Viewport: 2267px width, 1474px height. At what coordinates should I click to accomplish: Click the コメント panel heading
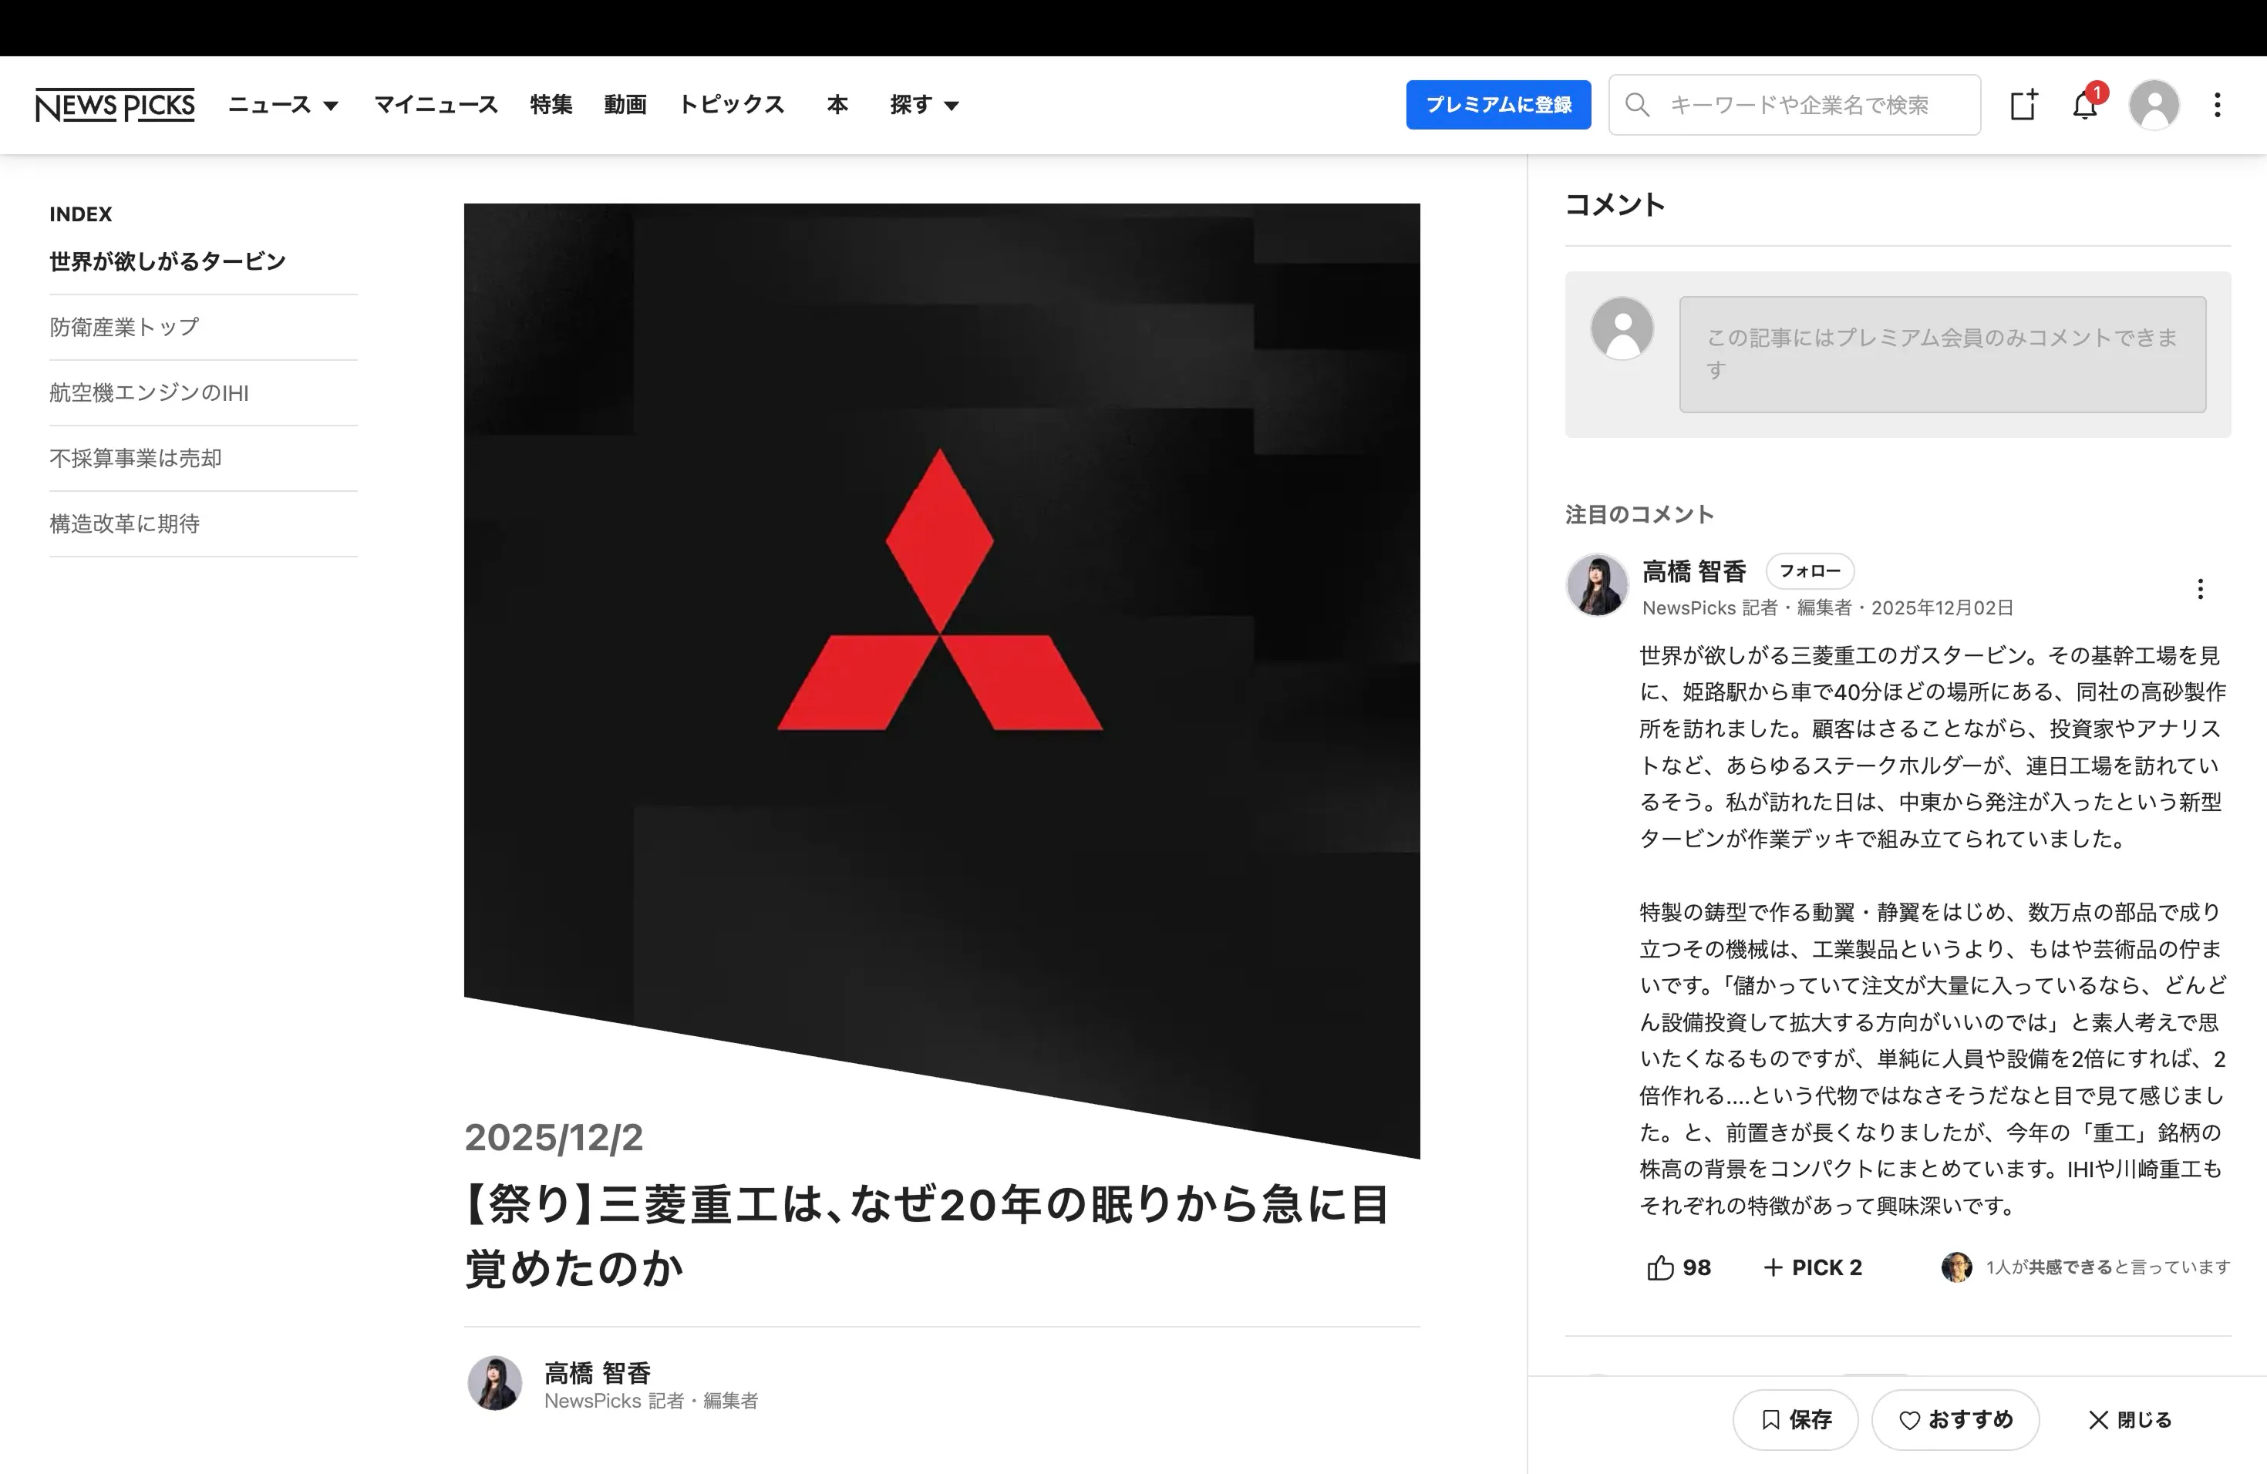(1615, 205)
